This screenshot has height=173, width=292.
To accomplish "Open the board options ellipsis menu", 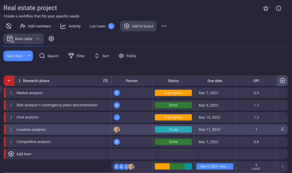I will pos(164,26).
